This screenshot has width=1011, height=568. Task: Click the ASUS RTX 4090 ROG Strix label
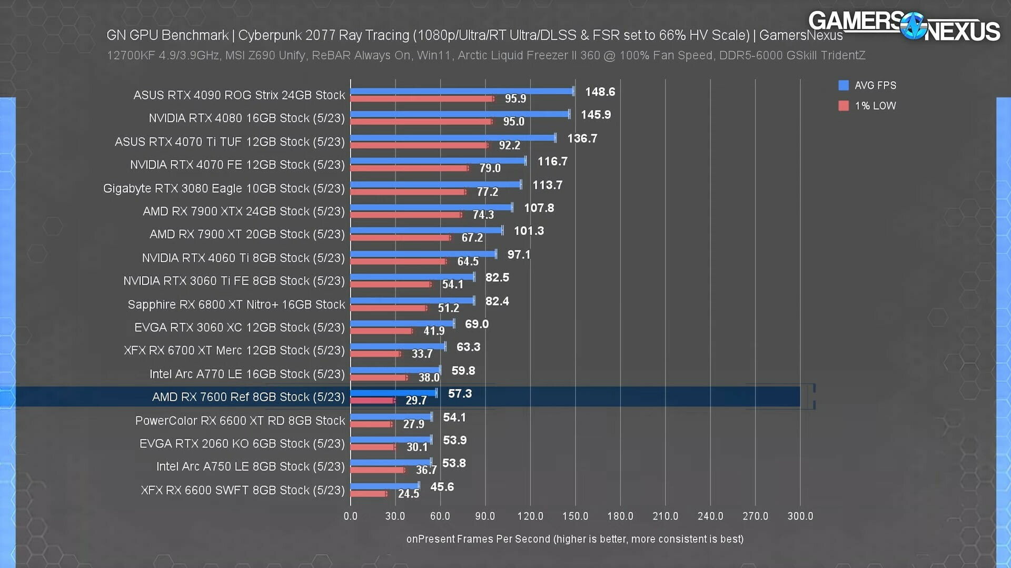(239, 95)
